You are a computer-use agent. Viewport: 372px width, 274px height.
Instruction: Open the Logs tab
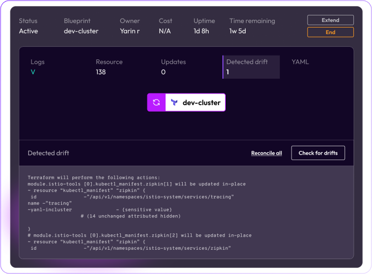[38, 62]
